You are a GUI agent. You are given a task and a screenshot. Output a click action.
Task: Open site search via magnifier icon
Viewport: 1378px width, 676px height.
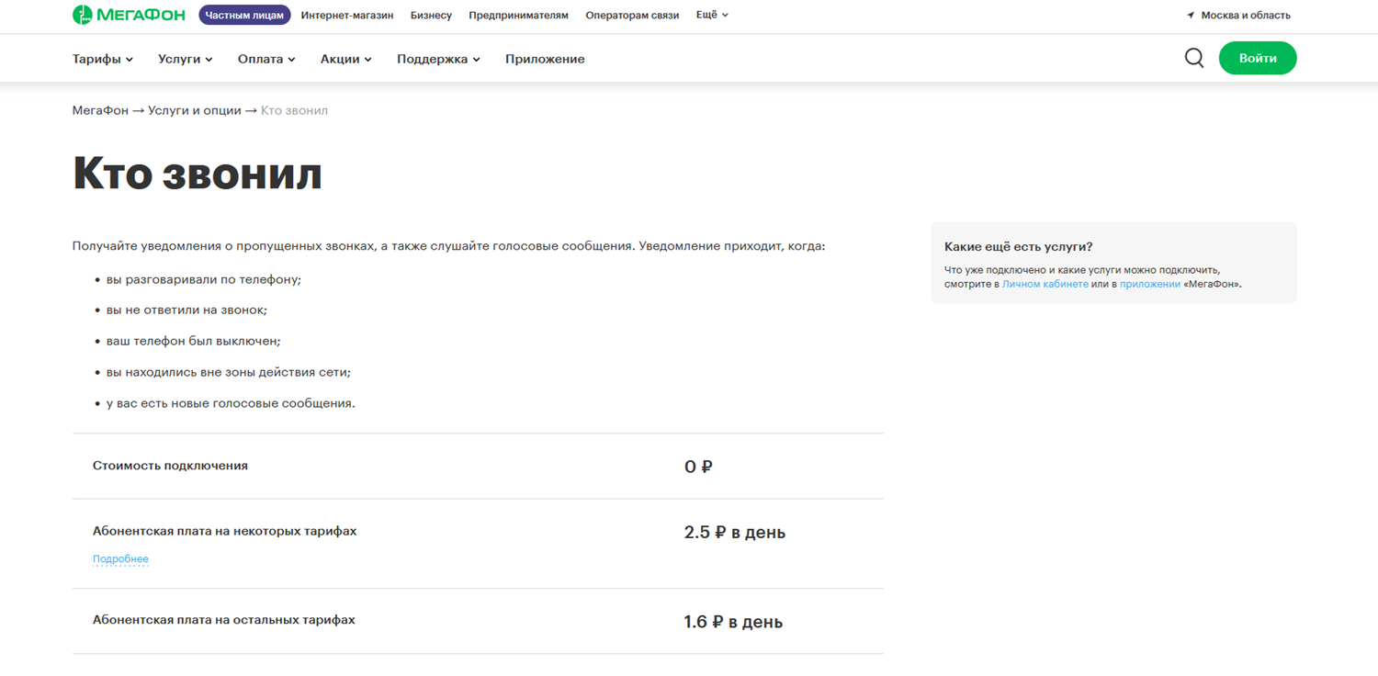1194,58
